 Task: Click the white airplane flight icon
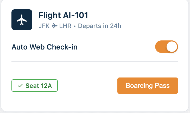pos(22,20)
